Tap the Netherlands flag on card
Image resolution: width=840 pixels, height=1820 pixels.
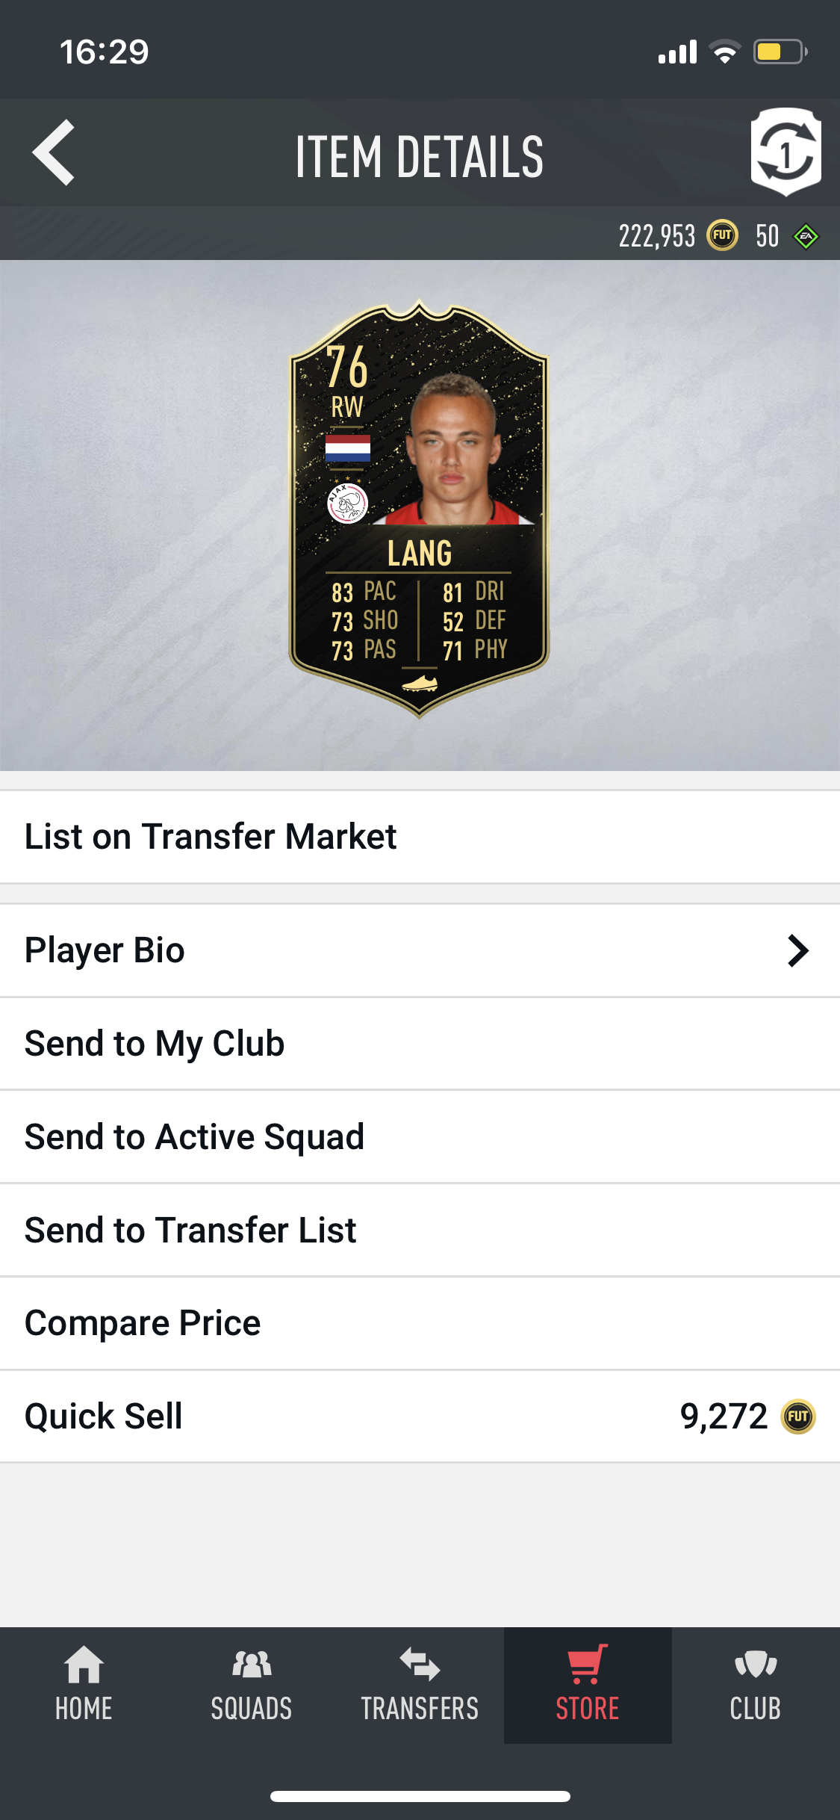coord(348,448)
